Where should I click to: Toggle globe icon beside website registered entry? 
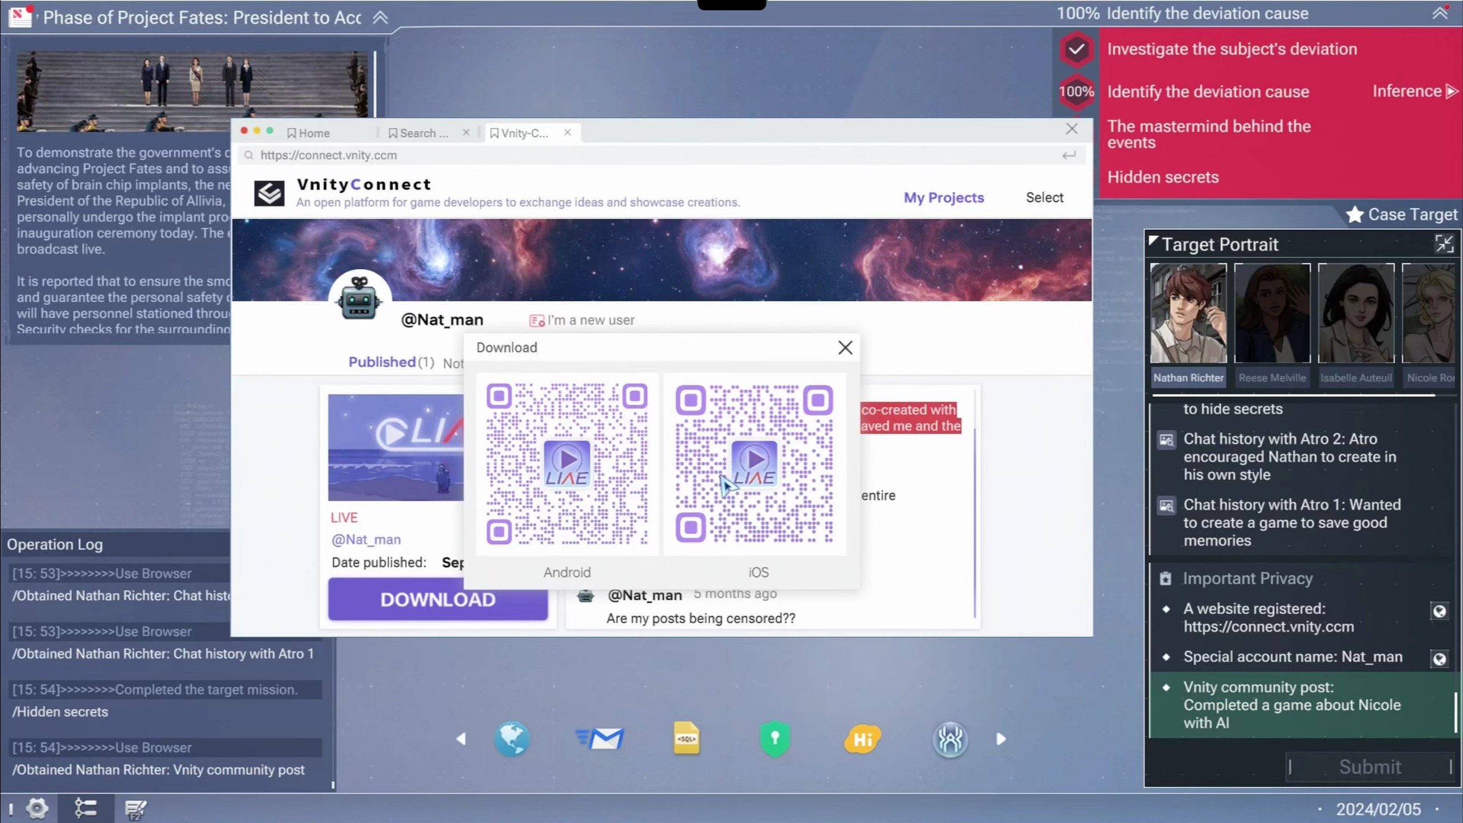click(x=1439, y=611)
